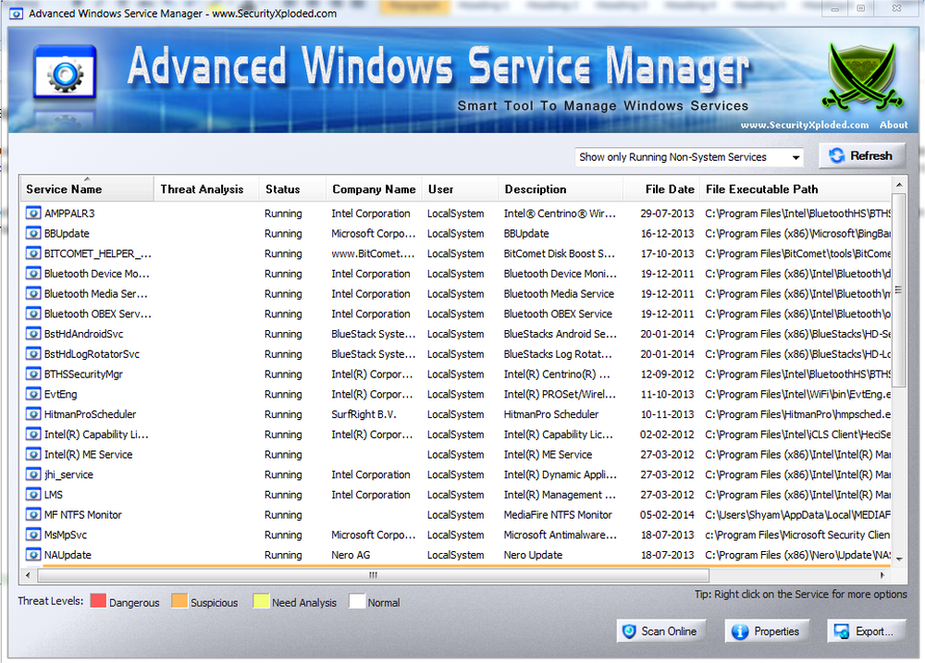The image size is (925, 663).
Task: Click 'HitmanPro Scheduler' description cell
Action: tap(551, 414)
